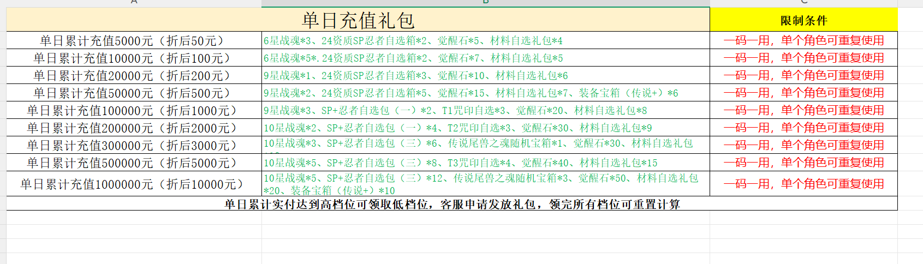The height and width of the screenshot is (264, 923).
Task: Select cell 单日累计充值10000元（折后100元）
Action: [134, 58]
